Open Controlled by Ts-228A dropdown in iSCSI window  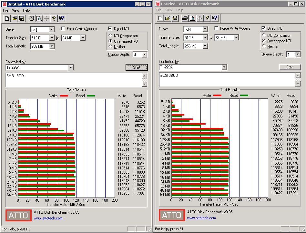pos(224,67)
